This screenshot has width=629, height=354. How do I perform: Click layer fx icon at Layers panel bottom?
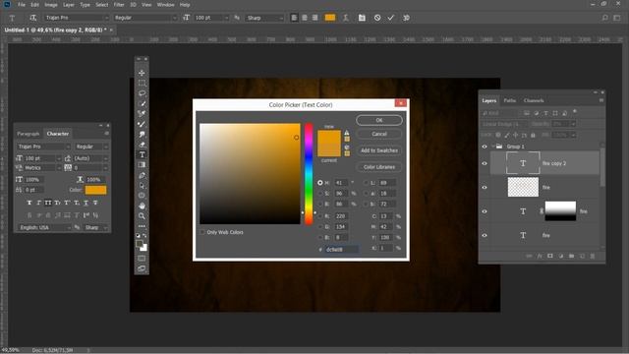(540, 256)
